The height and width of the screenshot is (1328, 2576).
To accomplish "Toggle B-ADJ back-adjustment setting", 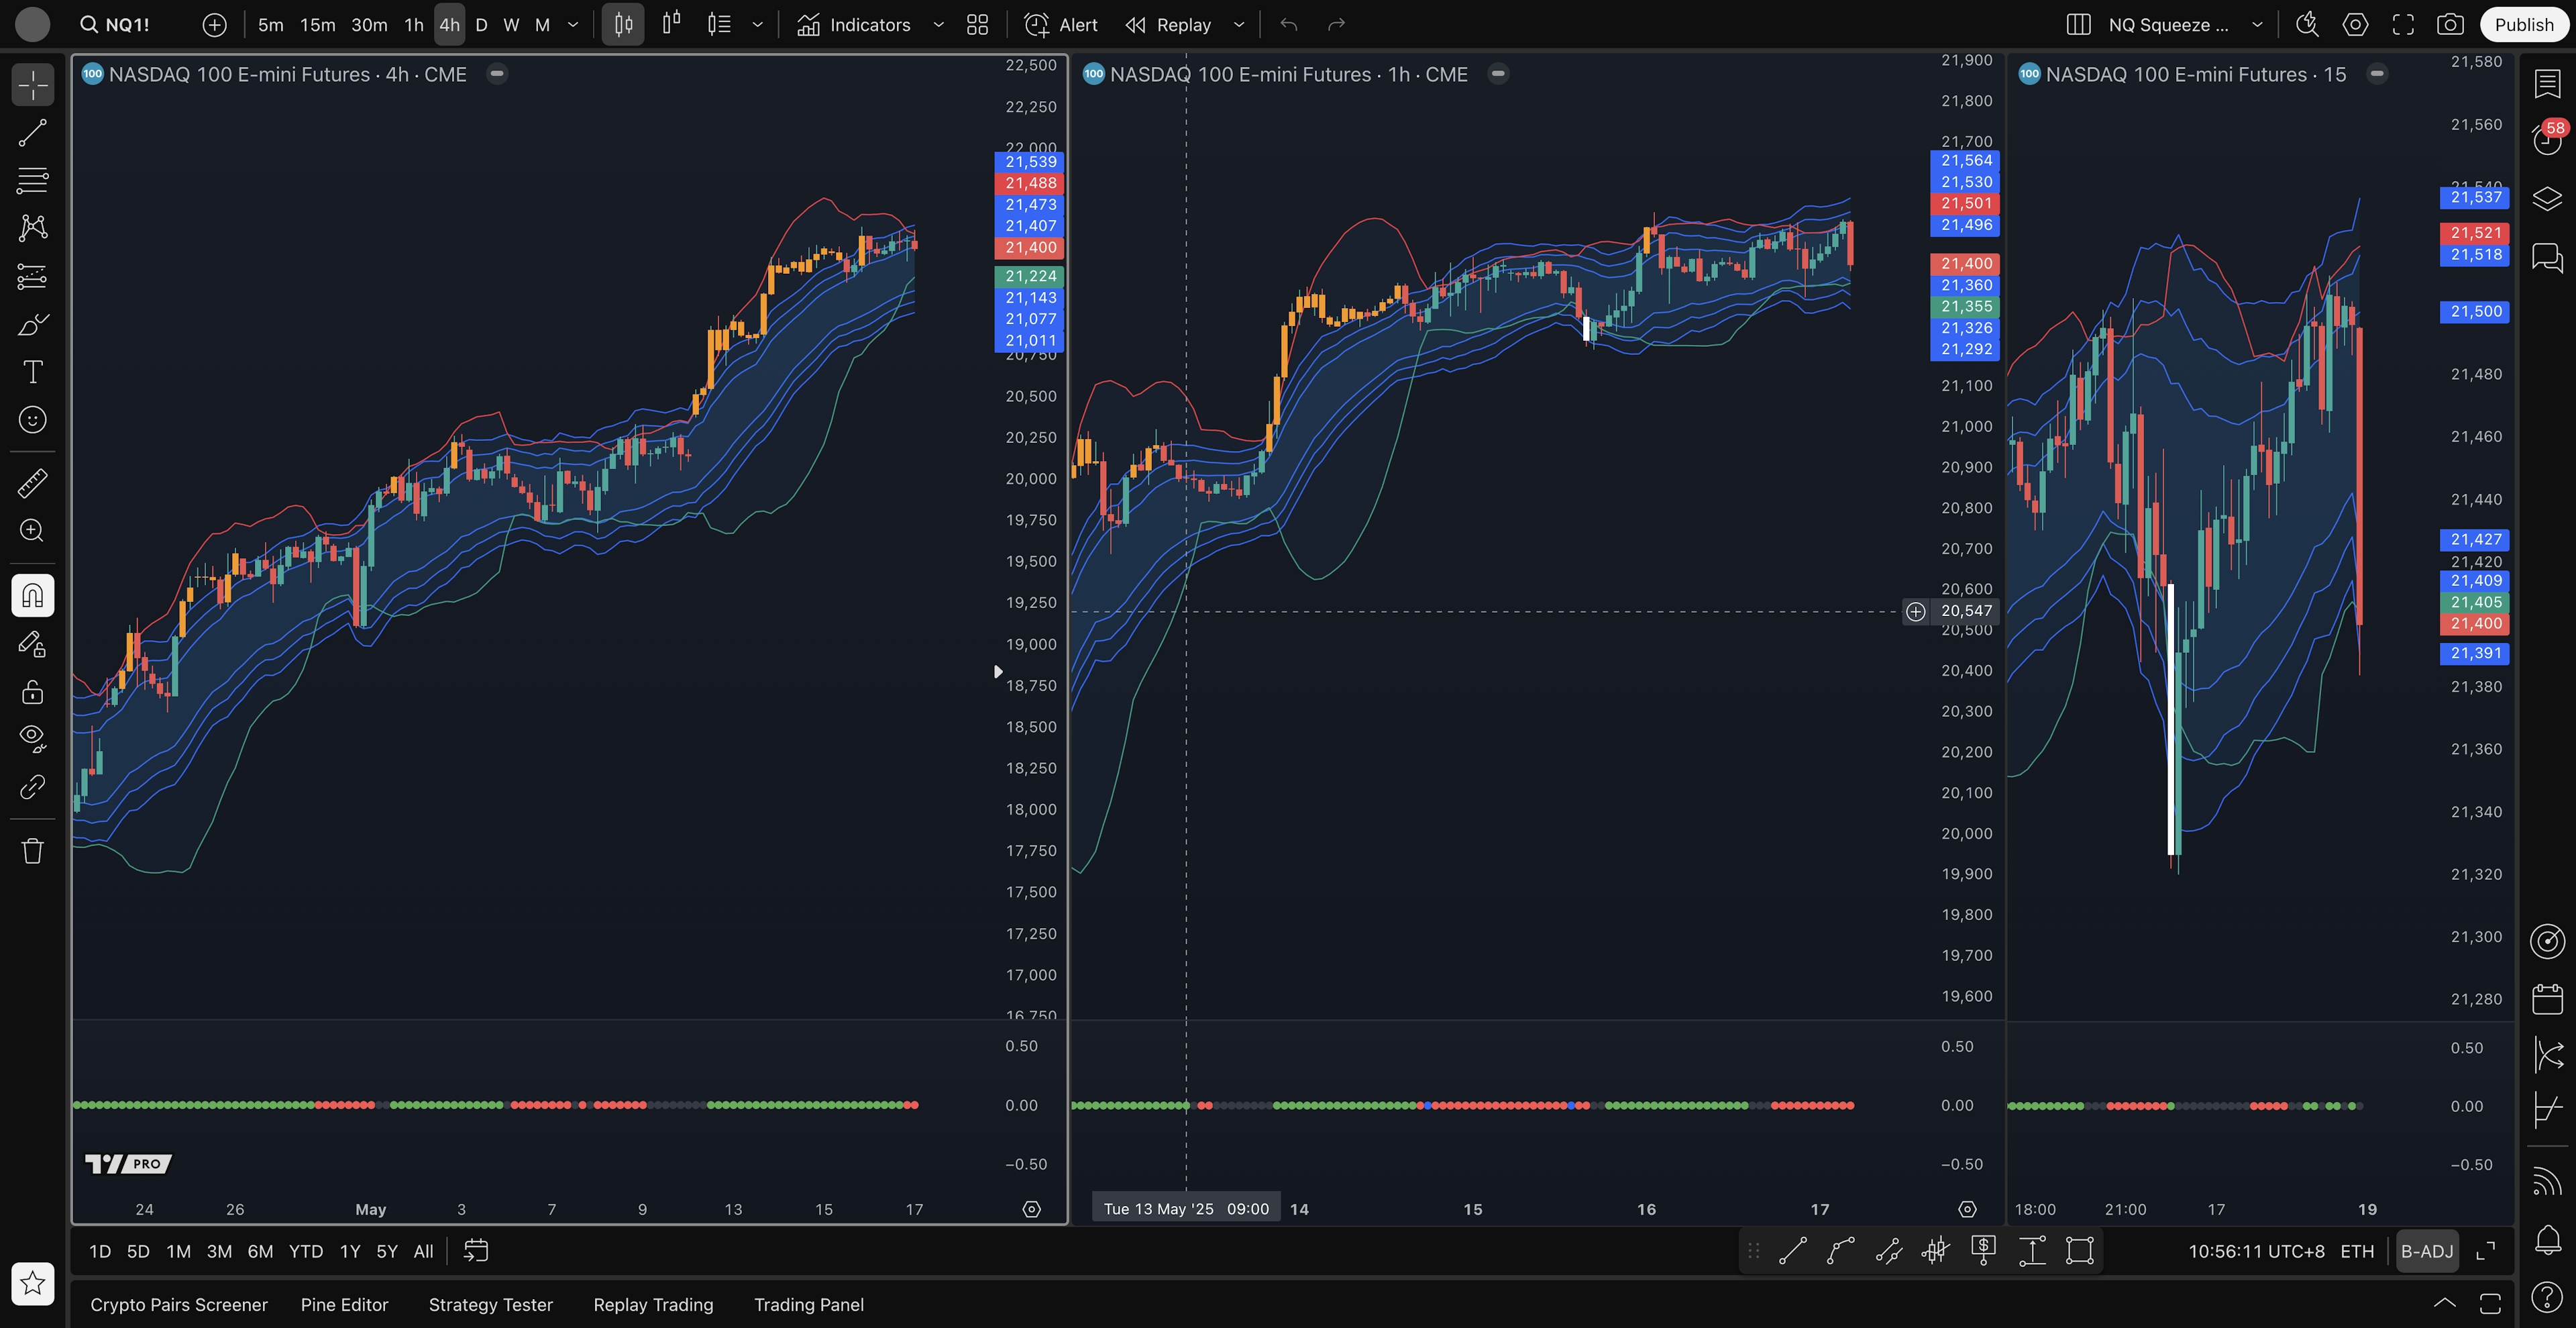I will coord(2426,1251).
